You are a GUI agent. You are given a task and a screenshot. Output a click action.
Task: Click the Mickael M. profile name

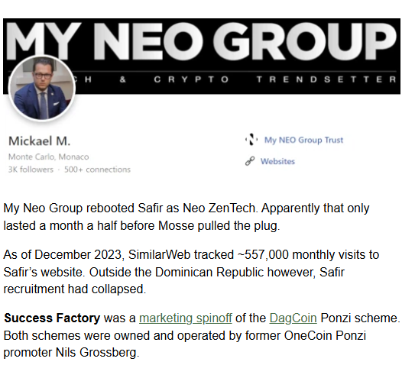click(x=40, y=141)
